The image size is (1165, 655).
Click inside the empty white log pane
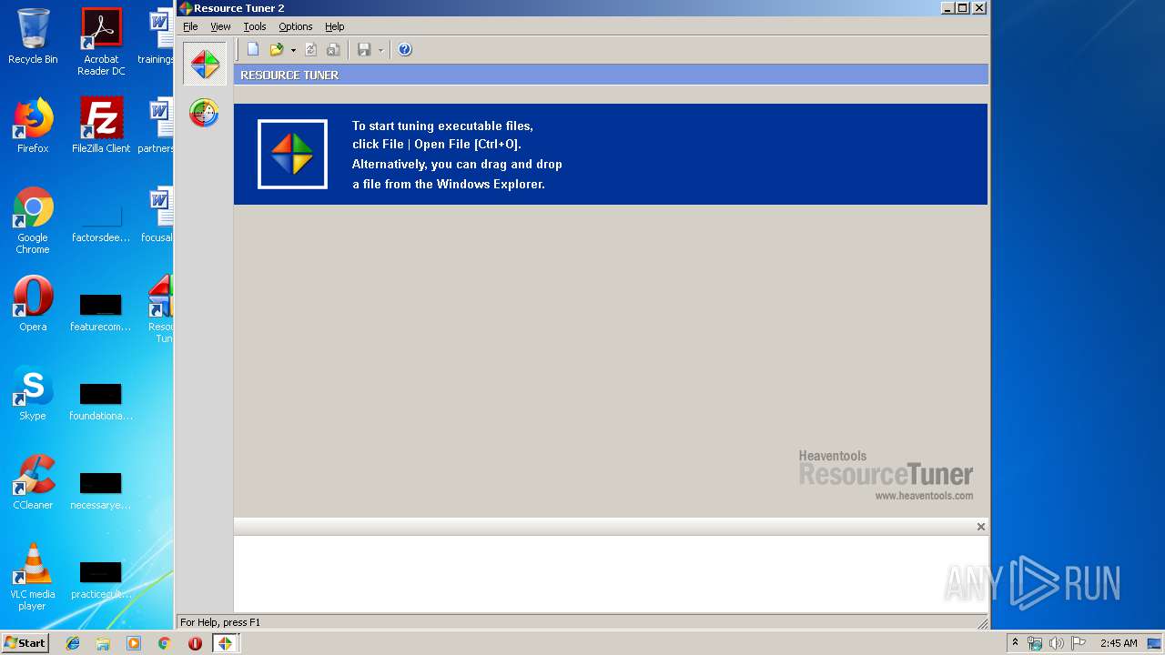click(x=610, y=573)
